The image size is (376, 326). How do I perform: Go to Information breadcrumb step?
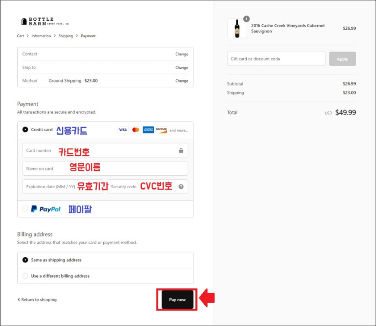(x=41, y=36)
